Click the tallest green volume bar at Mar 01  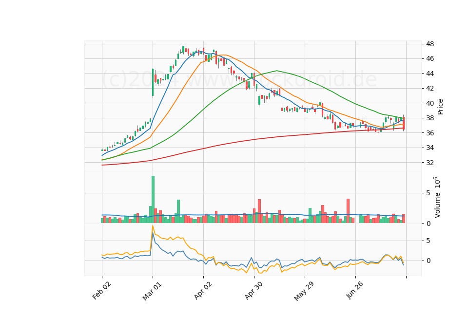(x=153, y=200)
